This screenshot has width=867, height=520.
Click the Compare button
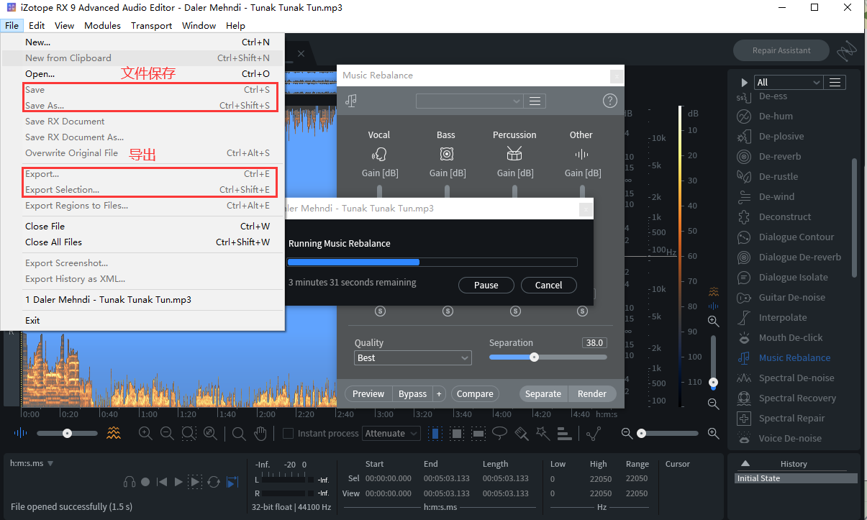(475, 393)
